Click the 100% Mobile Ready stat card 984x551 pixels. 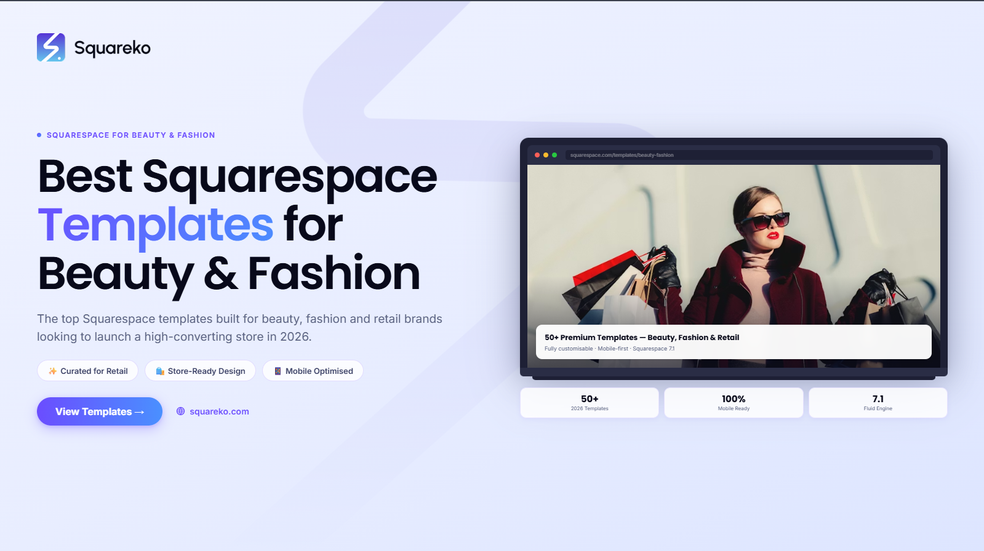734,403
